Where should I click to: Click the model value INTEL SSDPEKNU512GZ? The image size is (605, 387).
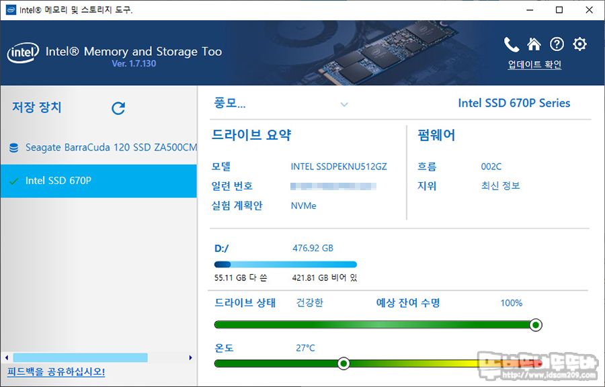tap(339, 167)
